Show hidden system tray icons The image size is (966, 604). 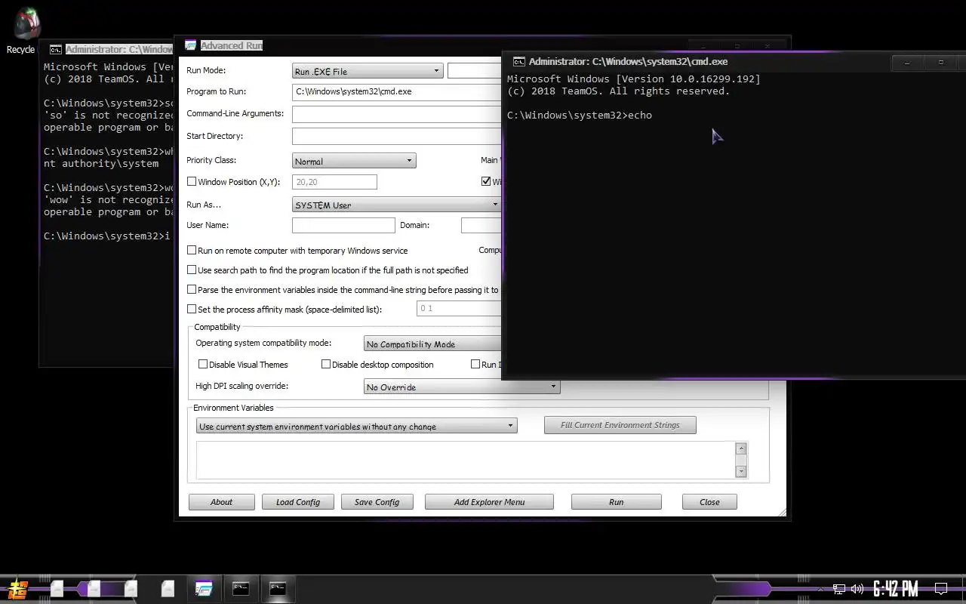click(x=821, y=589)
